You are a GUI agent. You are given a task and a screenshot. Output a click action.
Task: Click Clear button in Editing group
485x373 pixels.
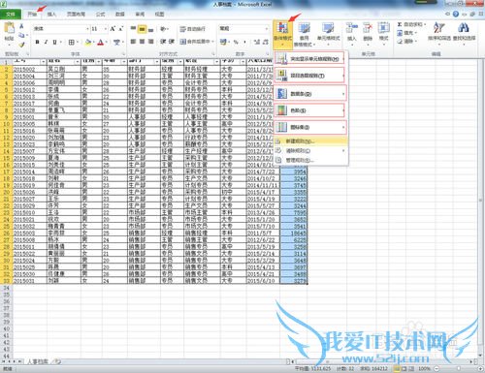click(407, 41)
